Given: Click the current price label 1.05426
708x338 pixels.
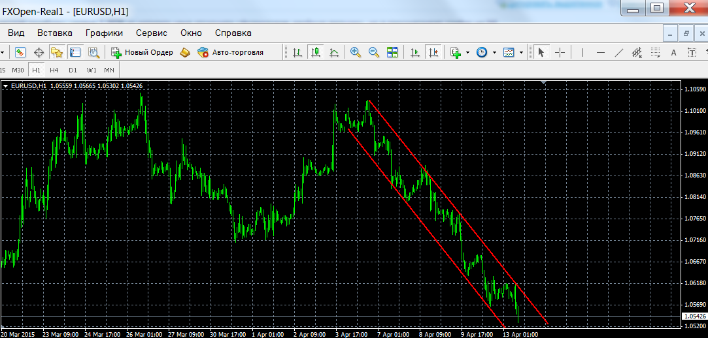Looking at the screenshot, I should point(694,317).
